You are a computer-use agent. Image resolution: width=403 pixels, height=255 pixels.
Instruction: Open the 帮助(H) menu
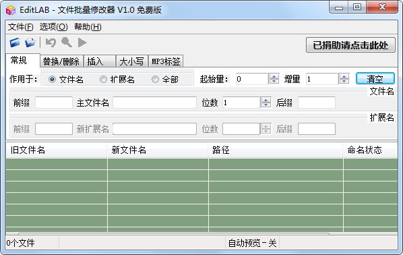coord(88,27)
